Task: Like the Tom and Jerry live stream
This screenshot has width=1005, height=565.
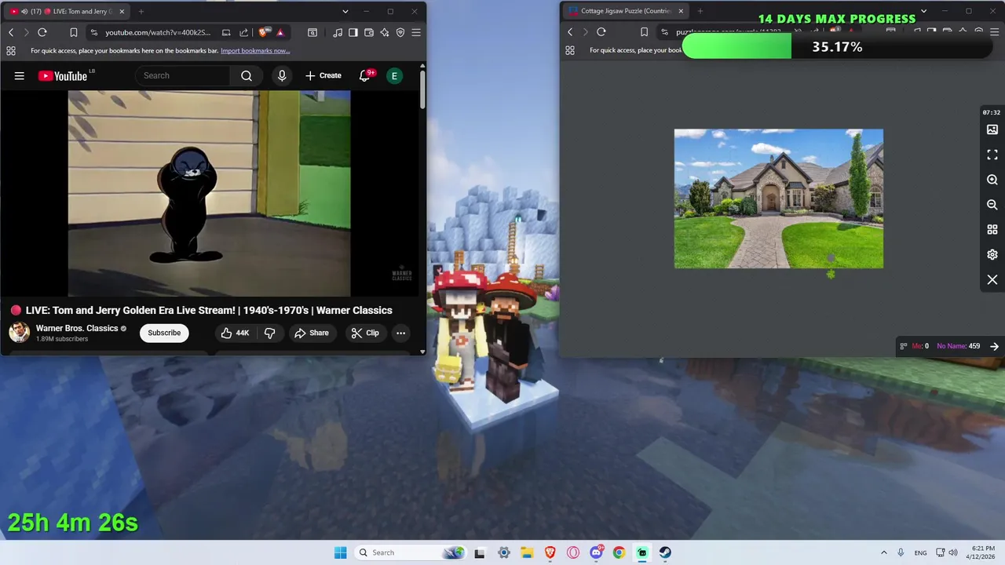Action: [x=235, y=333]
